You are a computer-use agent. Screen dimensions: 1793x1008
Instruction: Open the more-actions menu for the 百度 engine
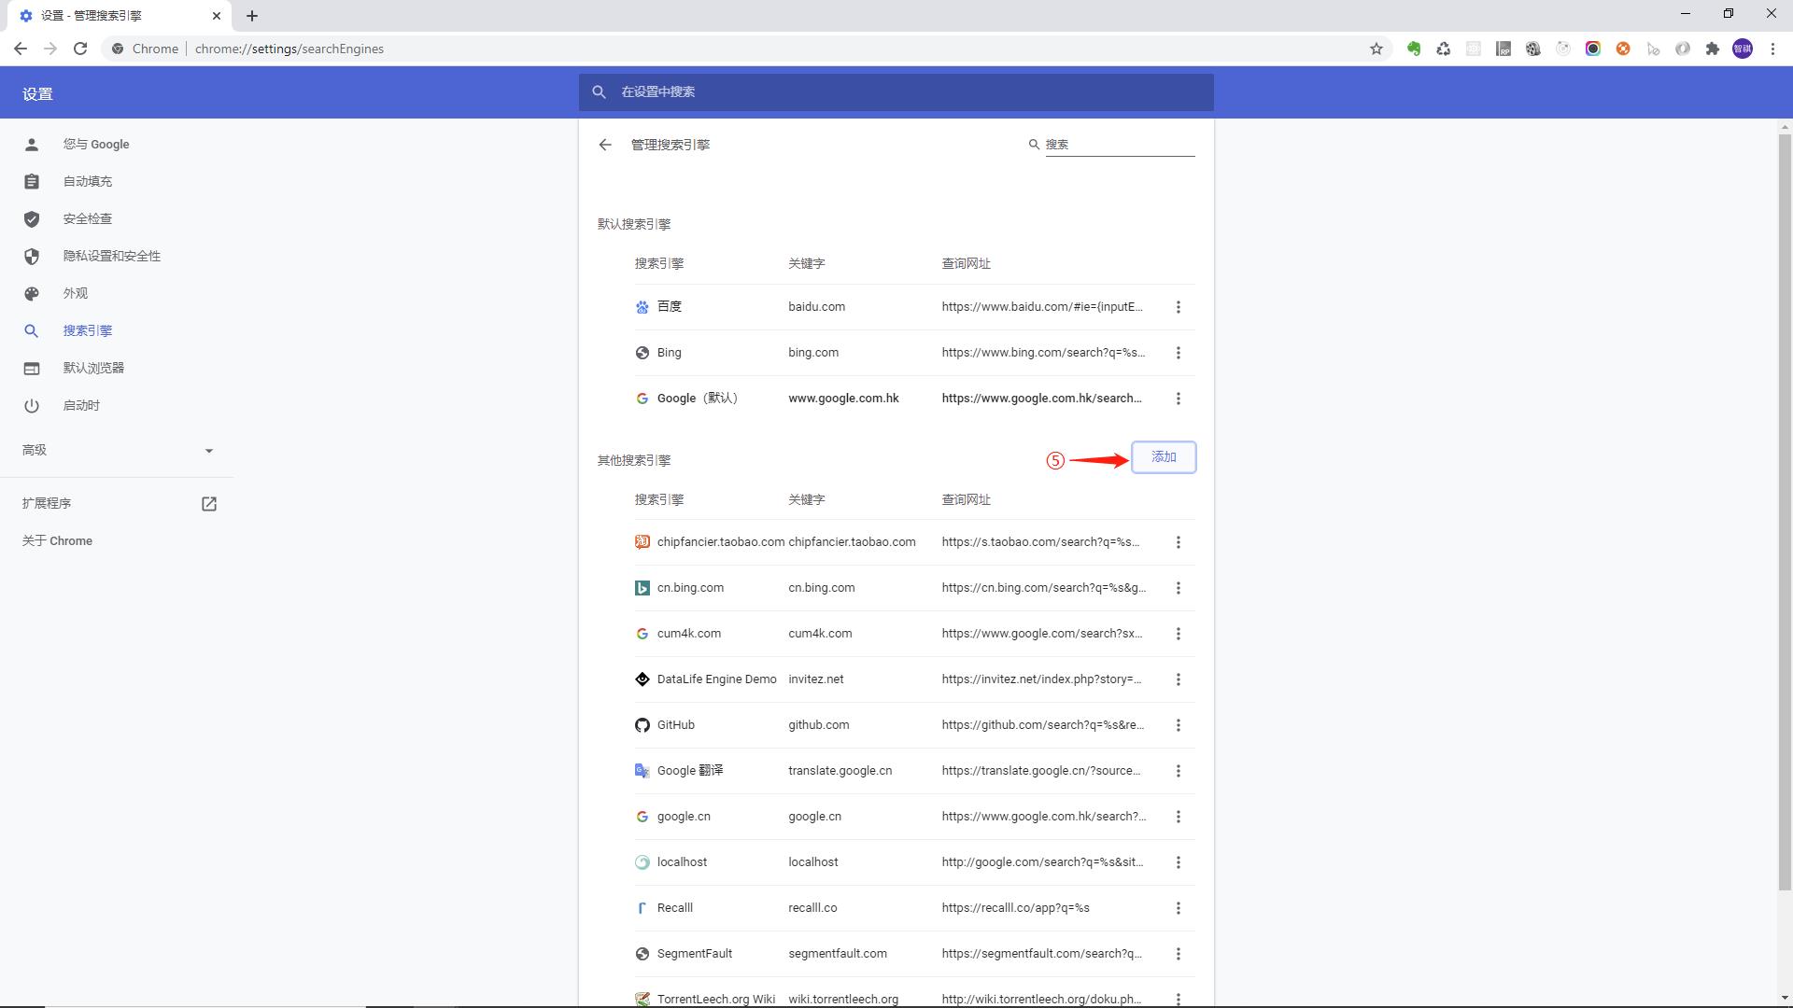click(1179, 307)
